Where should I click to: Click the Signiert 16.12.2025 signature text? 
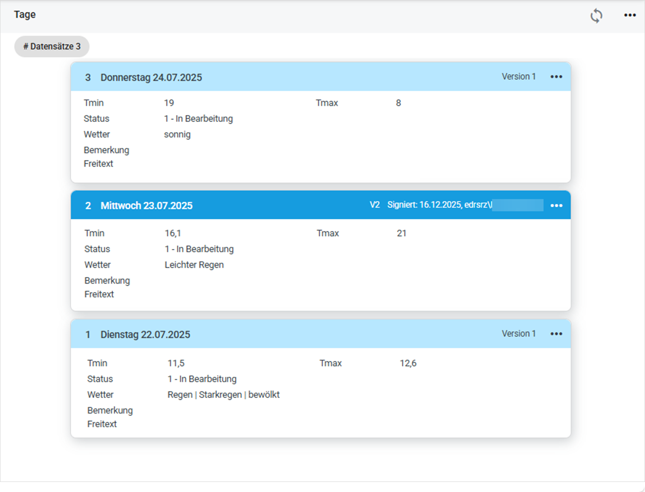[x=440, y=205]
